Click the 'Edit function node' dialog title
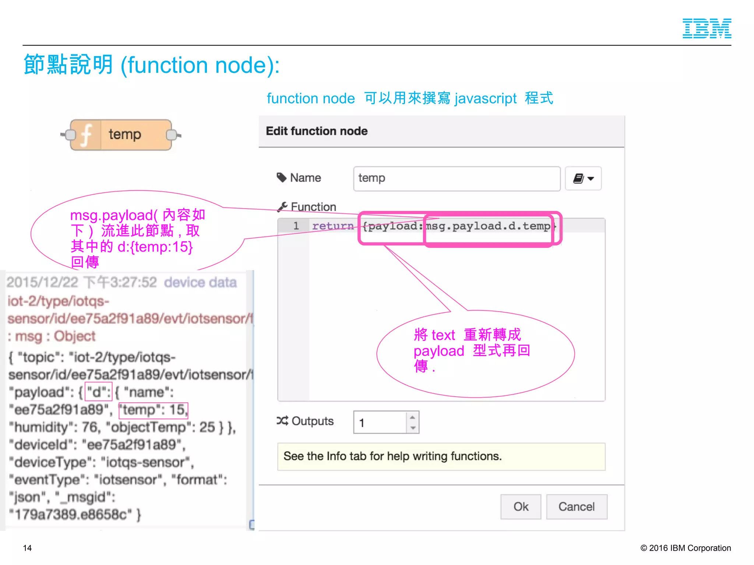The image size is (754, 565). click(317, 131)
